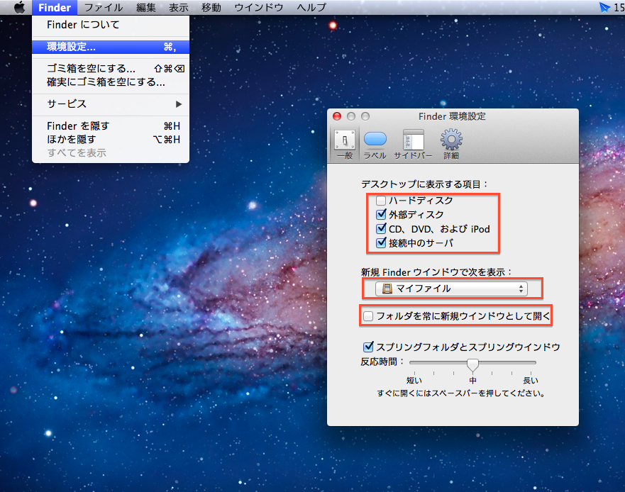Image resolution: width=625 pixels, height=492 pixels.
Task: Click the 長い label of the delay slider
Action: click(531, 381)
